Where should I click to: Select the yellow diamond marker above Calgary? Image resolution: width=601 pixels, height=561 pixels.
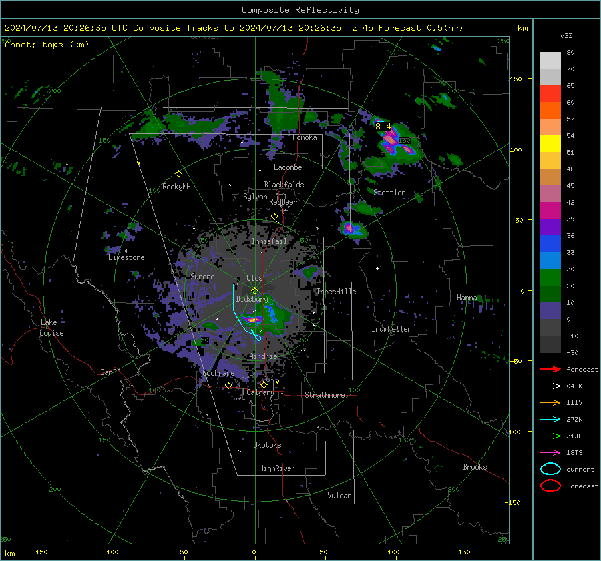coord(264,384)
